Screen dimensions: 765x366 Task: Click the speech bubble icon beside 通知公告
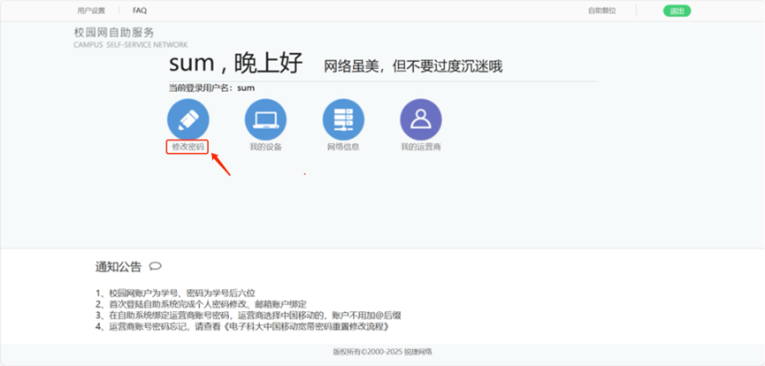pos(156,265)
